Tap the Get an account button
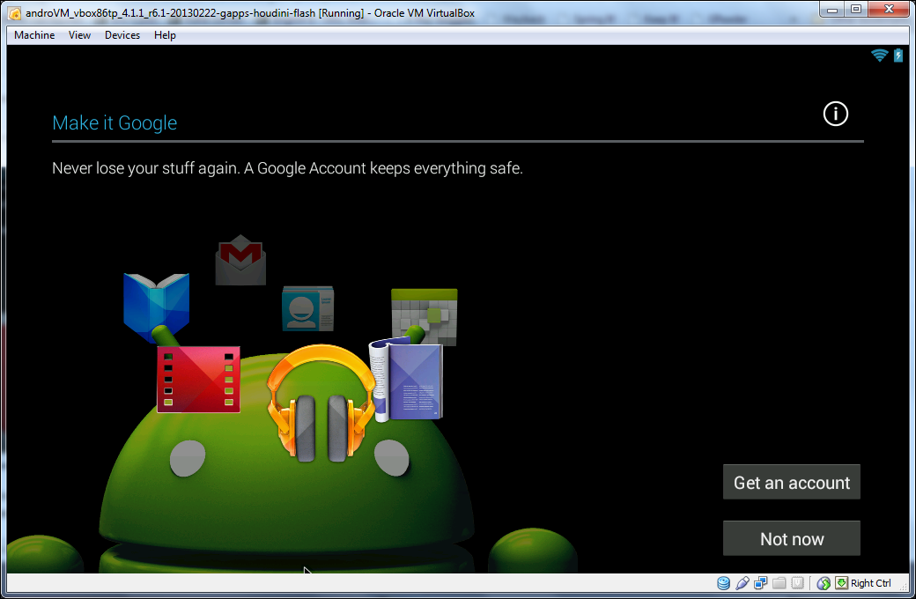916x599 pixels. pos(792,482)
